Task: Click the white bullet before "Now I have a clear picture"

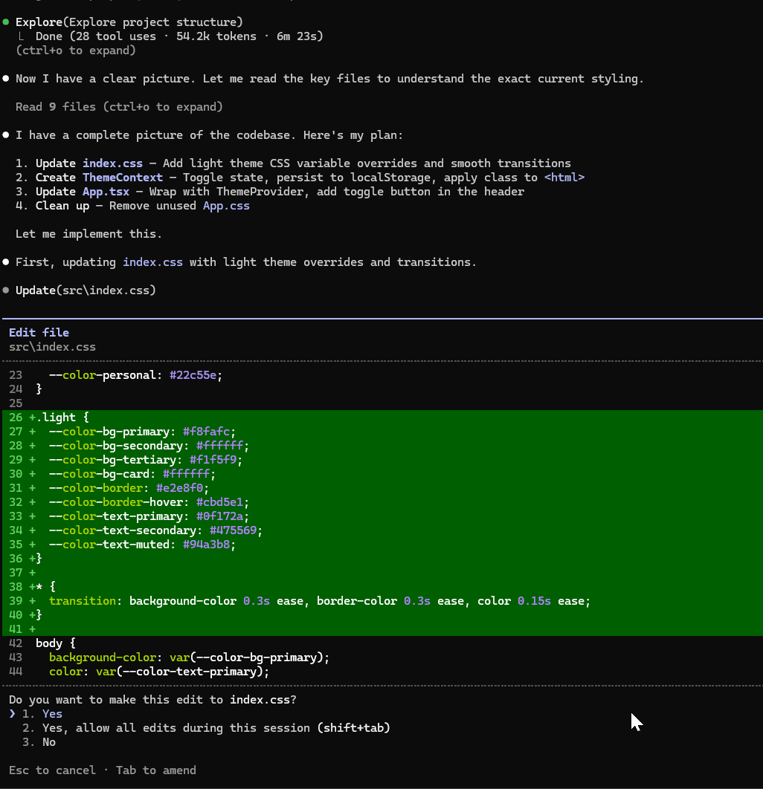Action: click(6, 79)
